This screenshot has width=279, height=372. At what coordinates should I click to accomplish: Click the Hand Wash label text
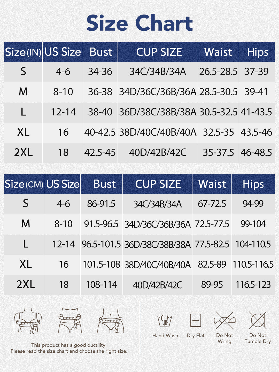[165, 336]
